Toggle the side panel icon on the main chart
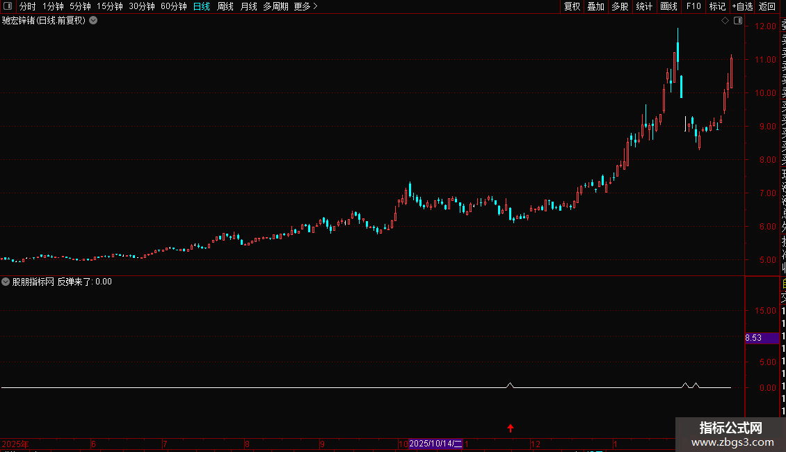786x452 pixels. [x=738, y=21]
